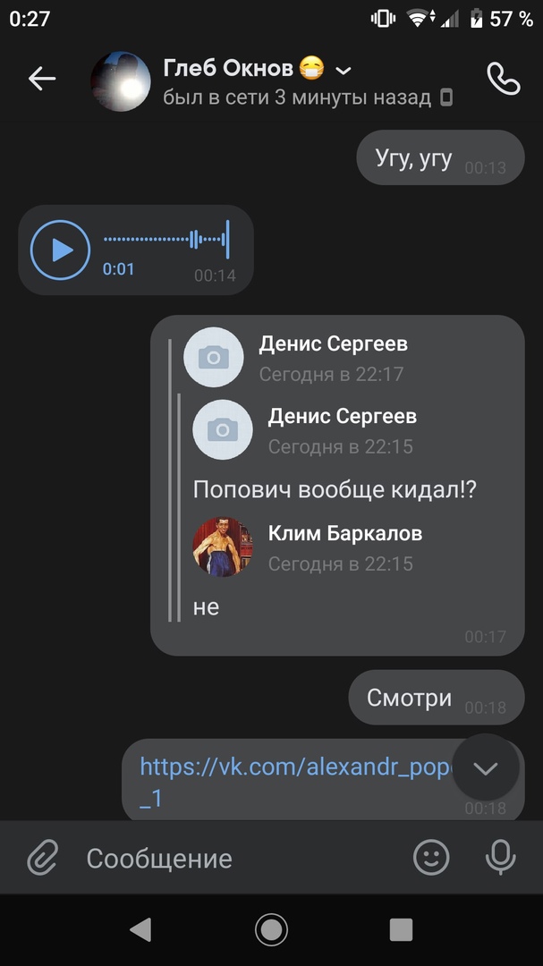Tap the Android back navigation button
This screenshot has width=543, height=966.
click(140, 929)
